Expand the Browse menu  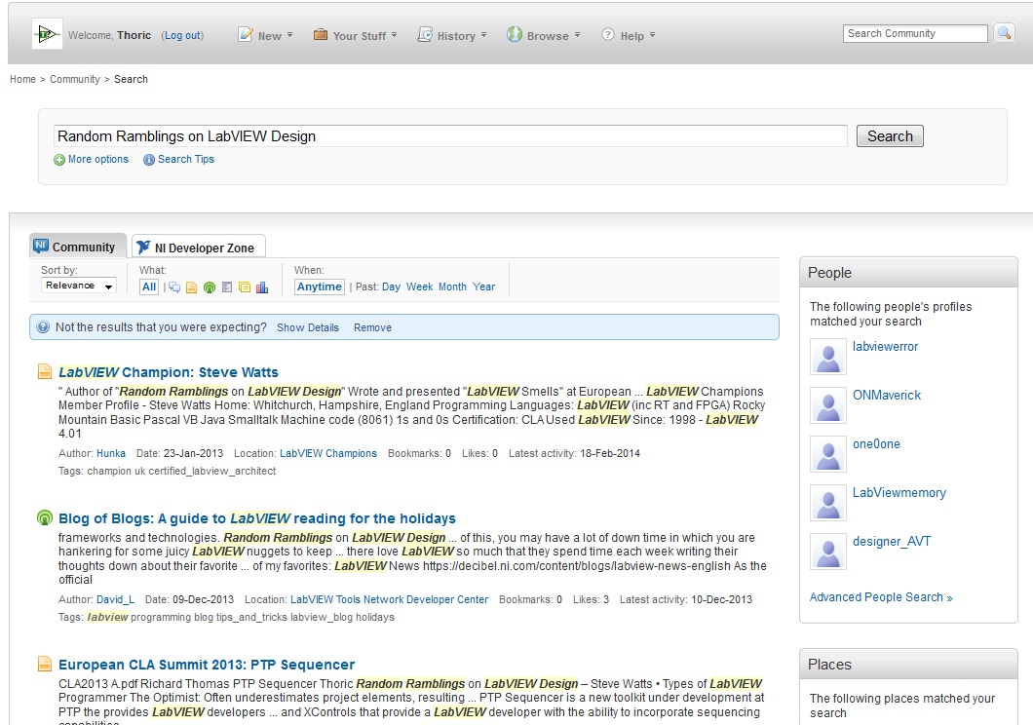coord(544,35)
